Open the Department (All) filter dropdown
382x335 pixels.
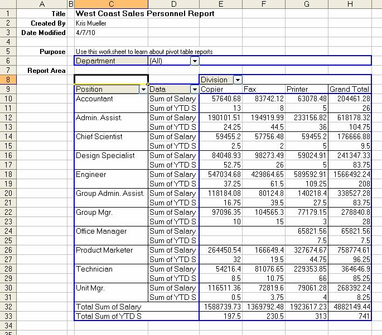coord(195,61)
